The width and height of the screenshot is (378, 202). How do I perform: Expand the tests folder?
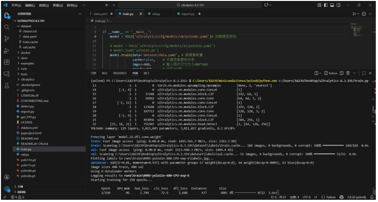tap(49, 74)
